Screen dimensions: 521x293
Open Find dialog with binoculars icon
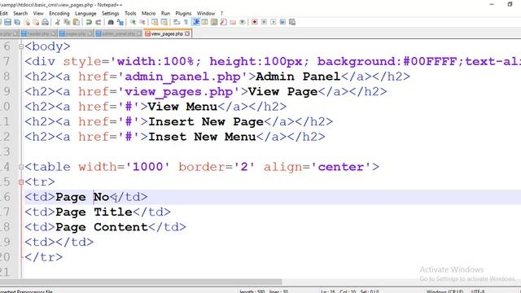(x=111, y=22)
